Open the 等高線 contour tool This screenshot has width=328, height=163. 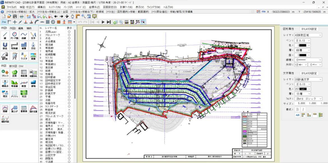click(14, 83)
